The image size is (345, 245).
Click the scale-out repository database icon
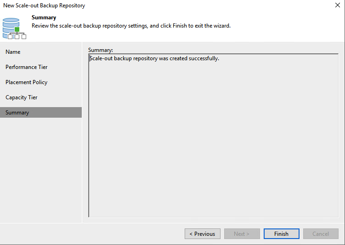click(x=14, y=28)
